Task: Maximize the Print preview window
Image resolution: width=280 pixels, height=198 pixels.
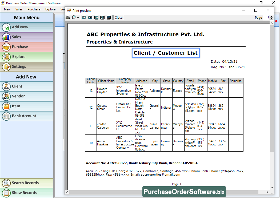Action: click(x=256, y=11)
